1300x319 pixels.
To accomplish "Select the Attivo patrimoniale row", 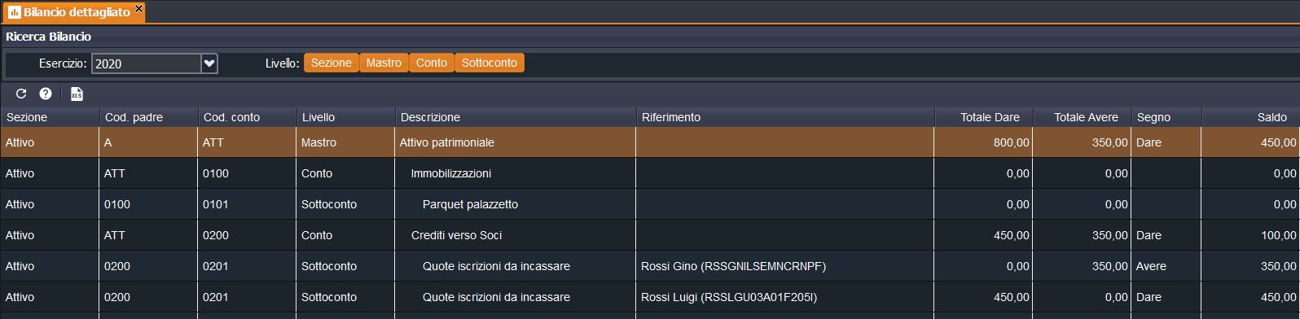I will [x=649, y=142].
